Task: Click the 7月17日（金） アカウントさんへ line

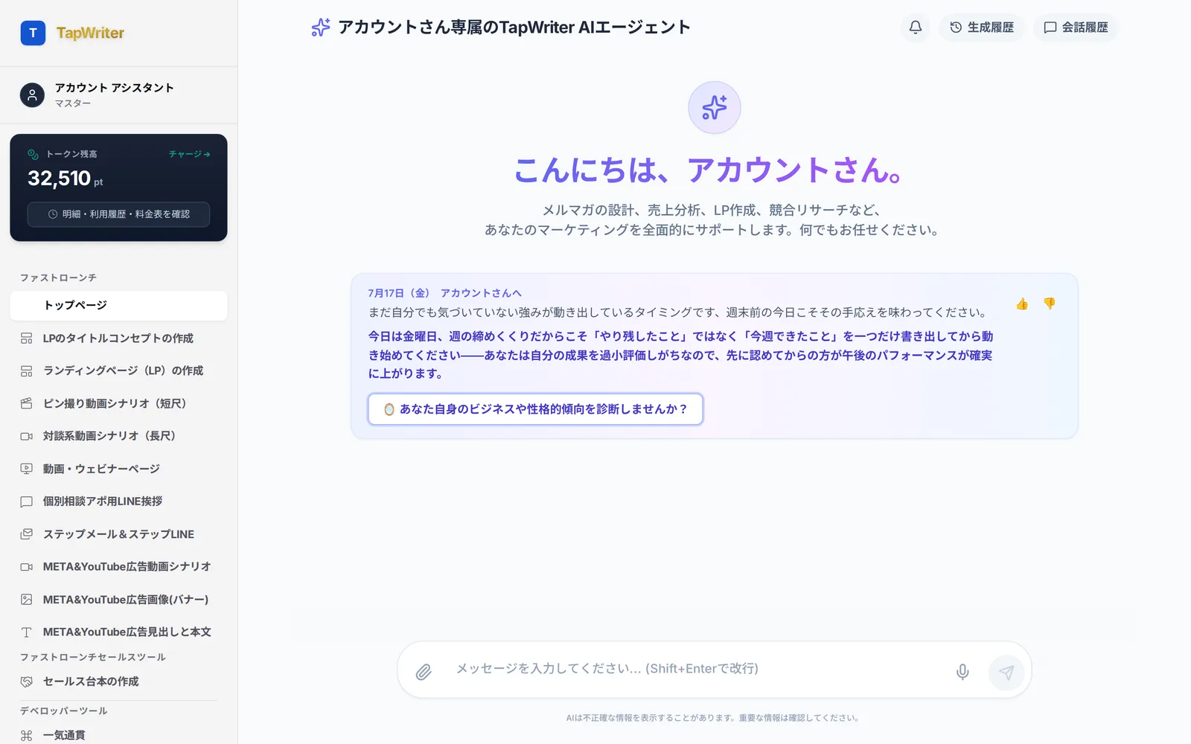Action: click(x=444, y=293)
